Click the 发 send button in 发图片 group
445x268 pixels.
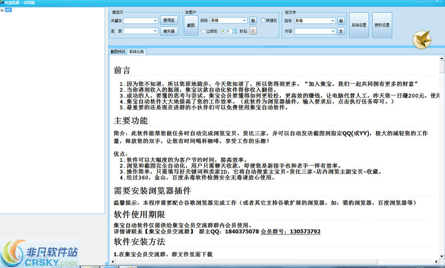[x=253, y=31]
